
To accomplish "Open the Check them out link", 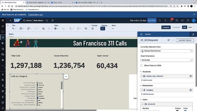I will coord(36,14).
